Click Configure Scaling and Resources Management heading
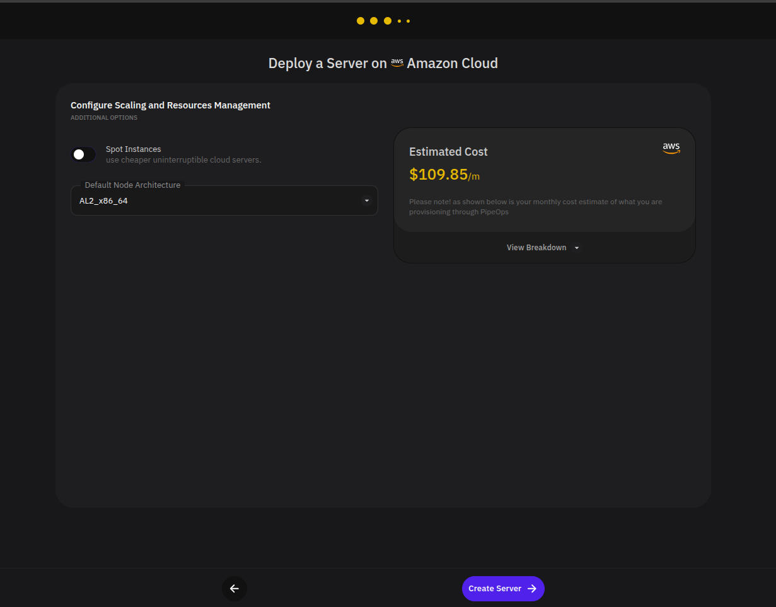Screen dimensions: 776x607 pos(170,105)
